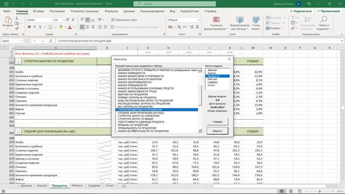This screenshot has height=194, width=345.
Task: Open the number format (Общий) dropdown
Action: [x=198, y=20]
